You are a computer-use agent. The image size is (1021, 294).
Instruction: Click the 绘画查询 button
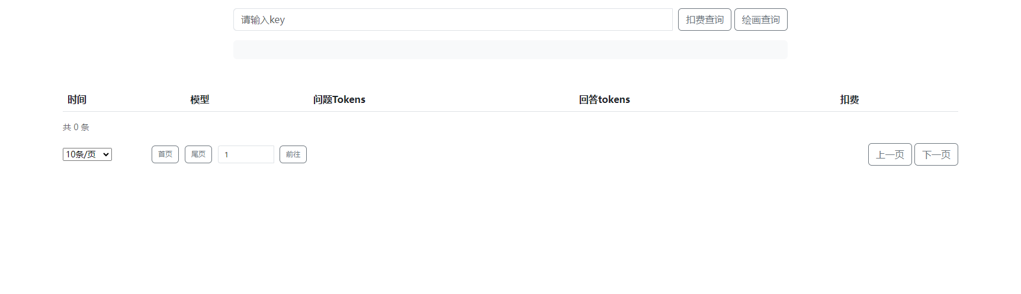point(761,20)
